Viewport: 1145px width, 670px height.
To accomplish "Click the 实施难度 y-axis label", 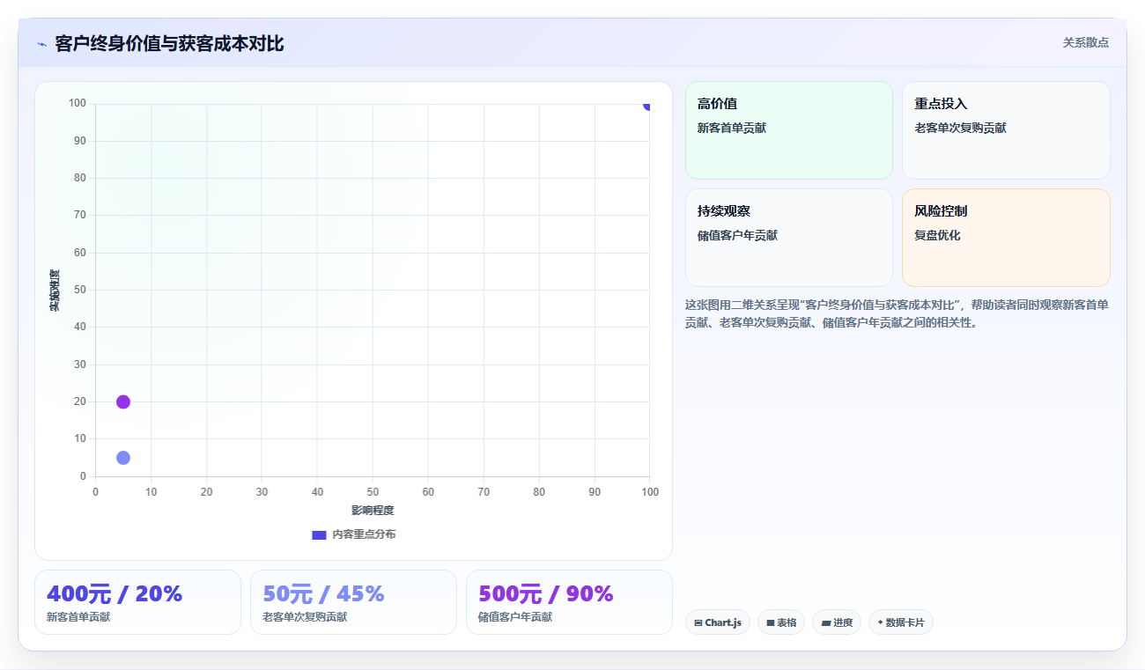I will point(55,291).
